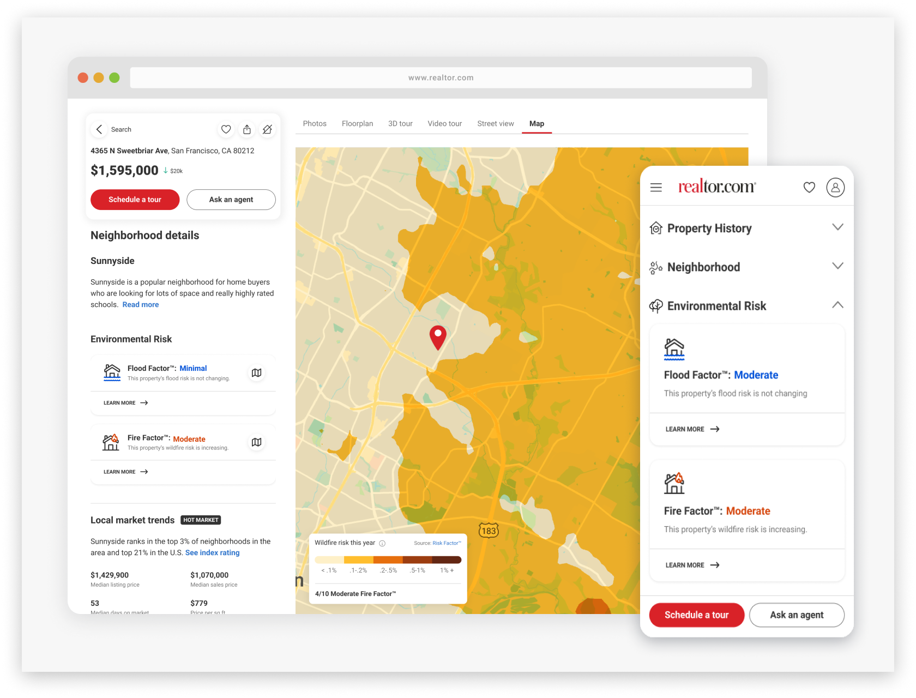Collapse the Environmental Risk section
This screenshot has height=698, width=916.
tap(837, 305)
